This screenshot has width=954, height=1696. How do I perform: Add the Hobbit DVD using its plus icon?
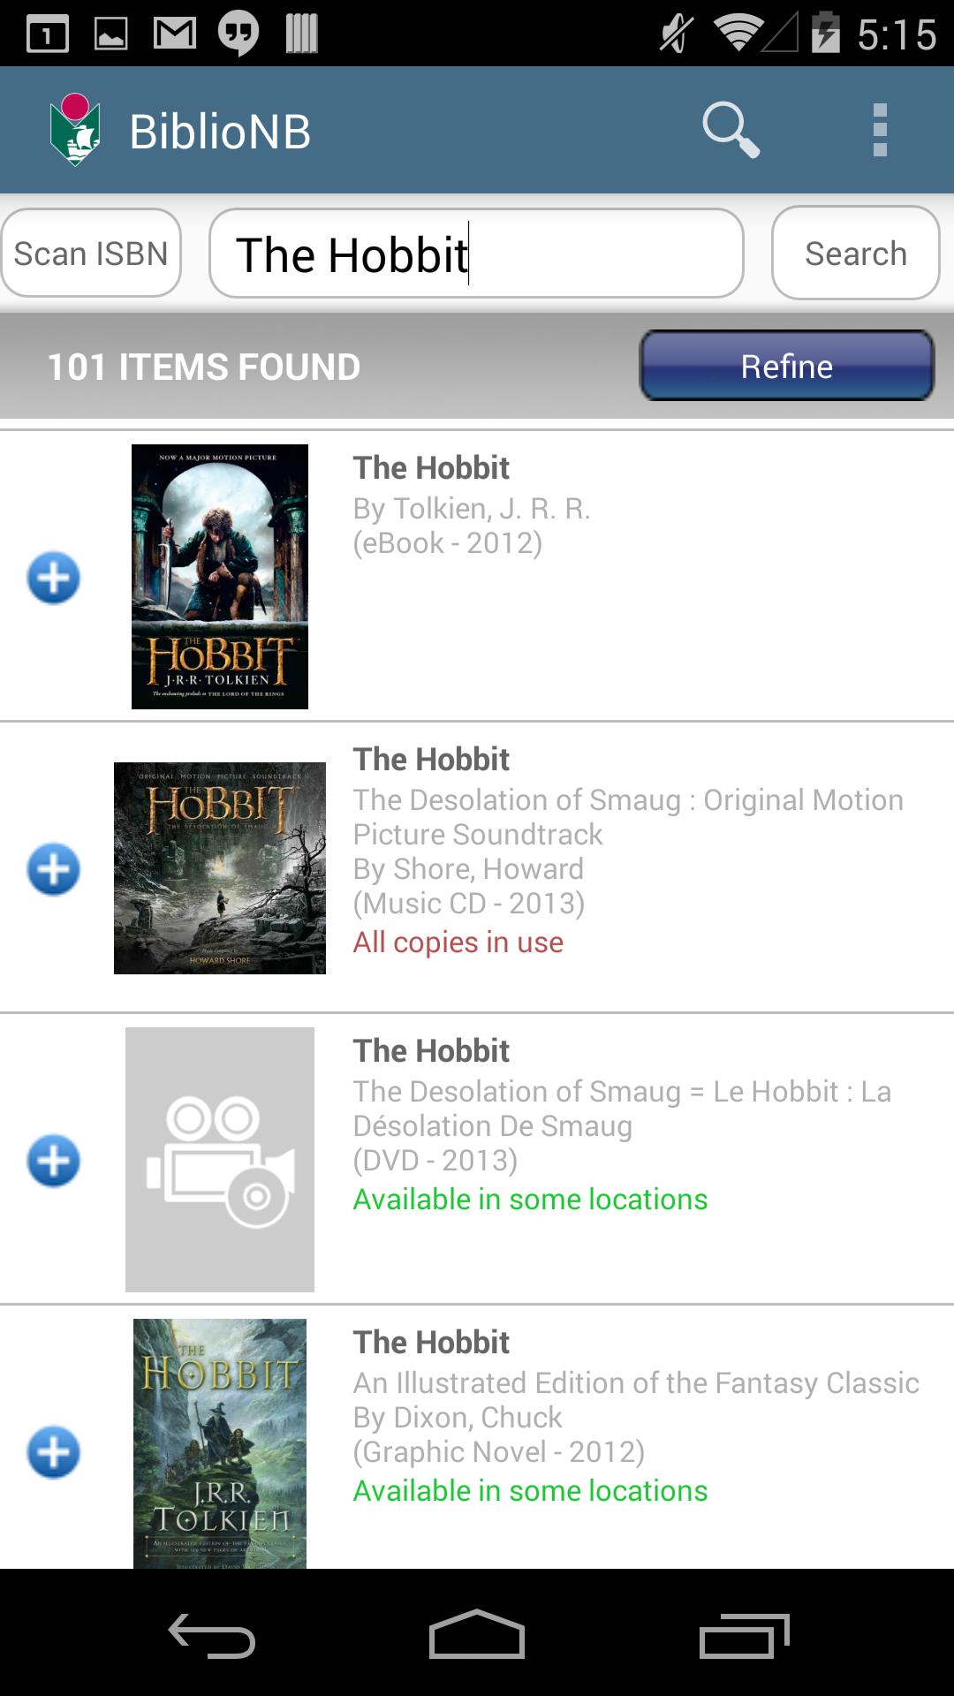[55, 1160]
